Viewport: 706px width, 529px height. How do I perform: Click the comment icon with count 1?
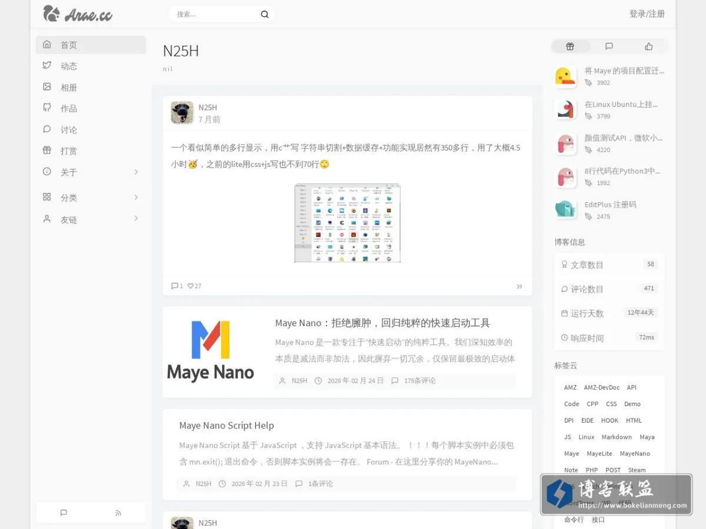pyautogui.click(x=174, y=286)
